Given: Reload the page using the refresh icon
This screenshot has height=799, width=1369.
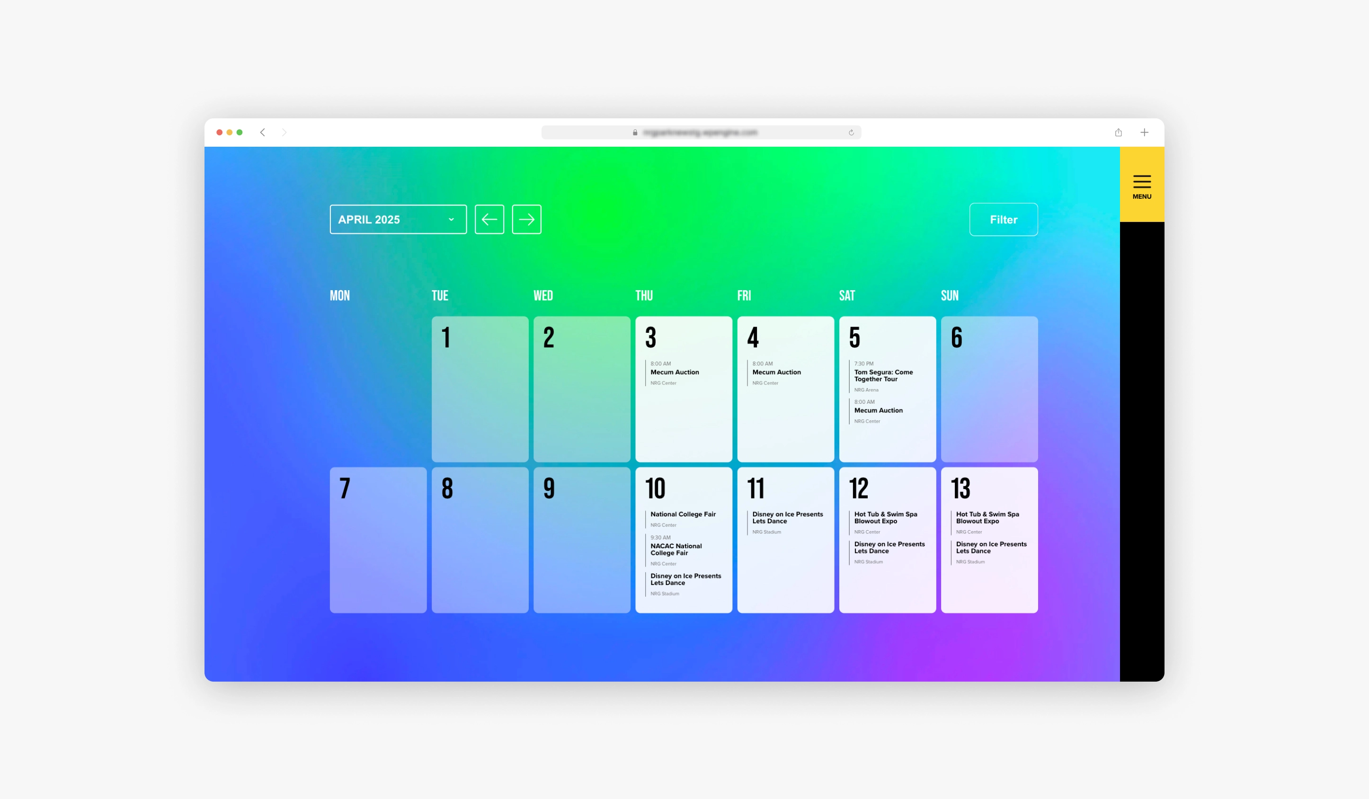Looking at the screenshot, I should (x=851, y=133).
